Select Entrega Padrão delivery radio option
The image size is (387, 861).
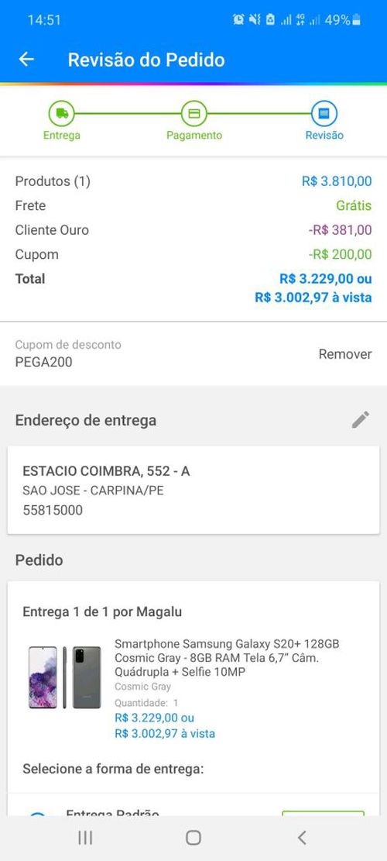37,815
